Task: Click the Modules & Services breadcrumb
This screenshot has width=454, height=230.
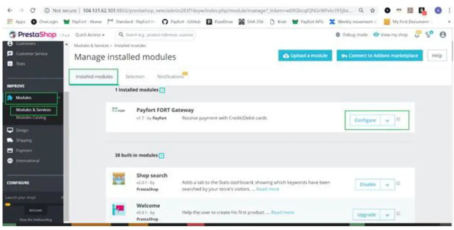Action: 91,45
